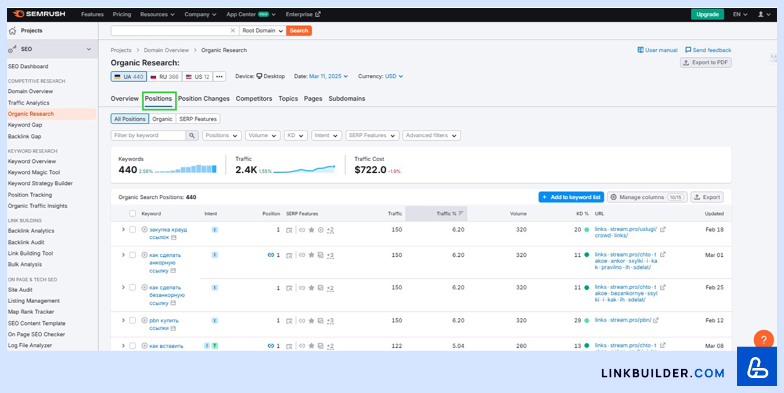Image resolution: width=784 pixels, height=393 pixels.
Task: Expand the pbn купить ссылки row
Action: [x=123, y=320]
